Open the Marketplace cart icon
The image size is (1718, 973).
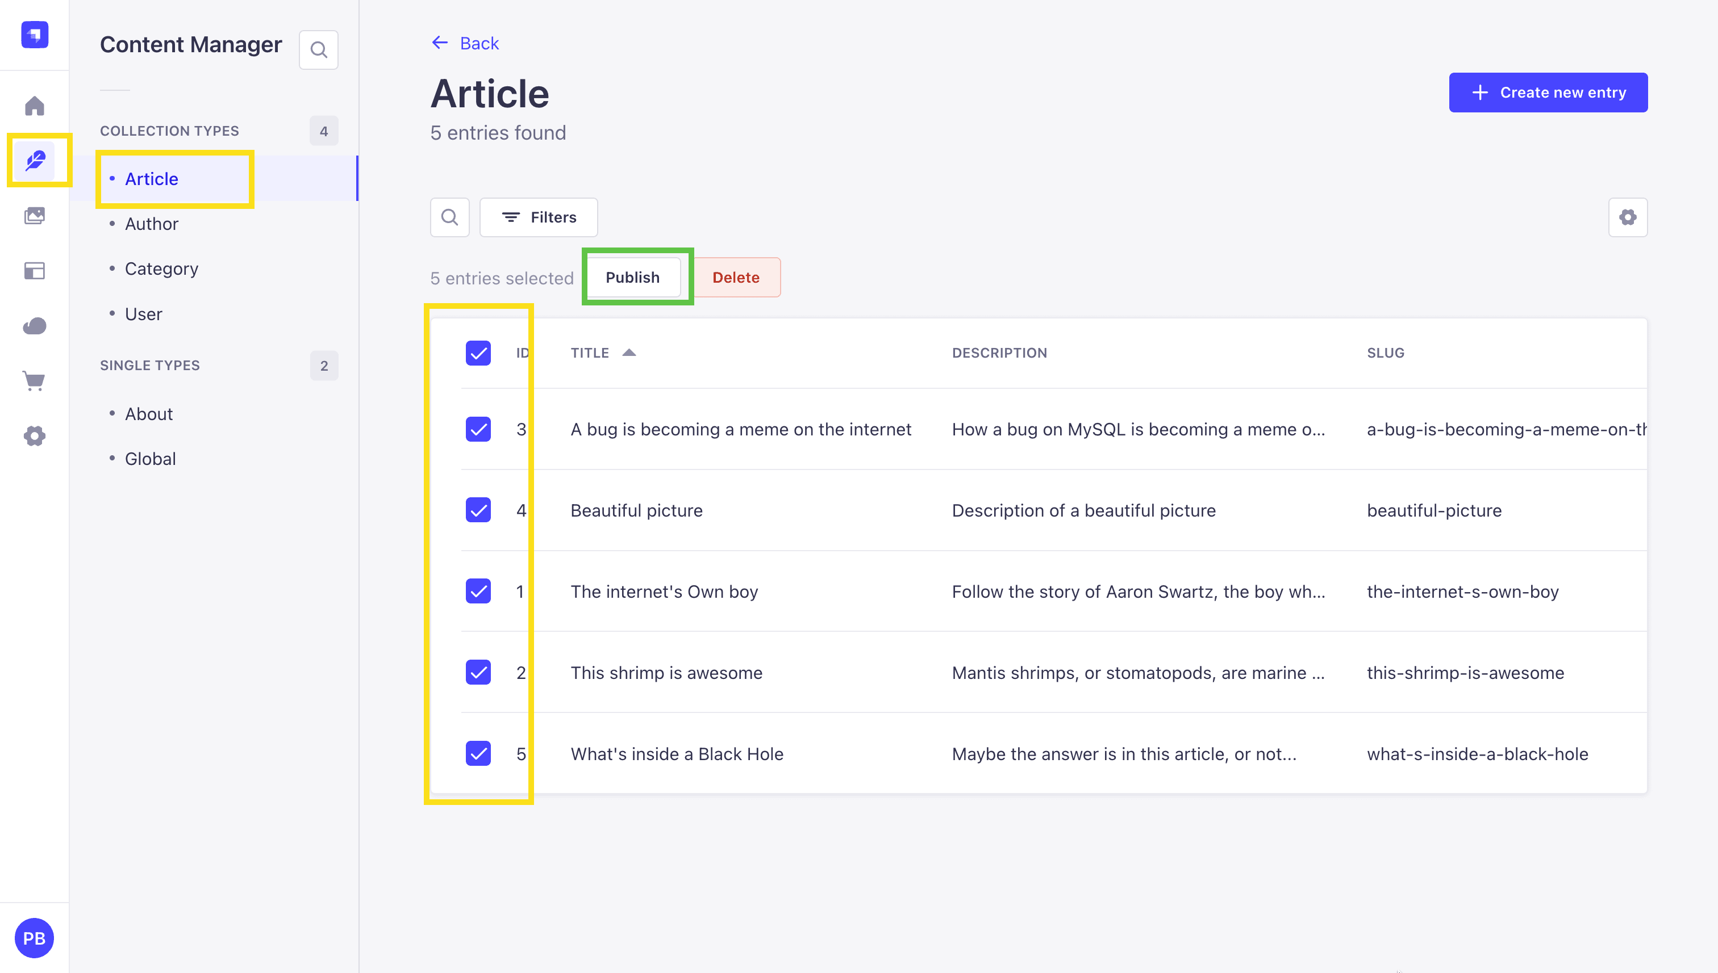[34, 381]
